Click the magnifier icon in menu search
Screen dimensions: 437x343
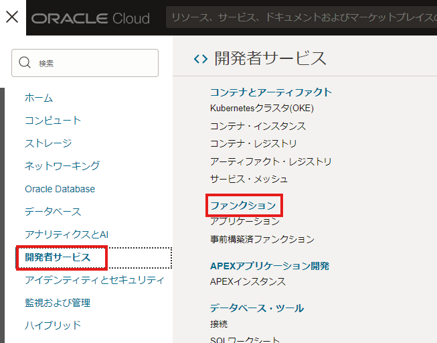coord(25,62)
